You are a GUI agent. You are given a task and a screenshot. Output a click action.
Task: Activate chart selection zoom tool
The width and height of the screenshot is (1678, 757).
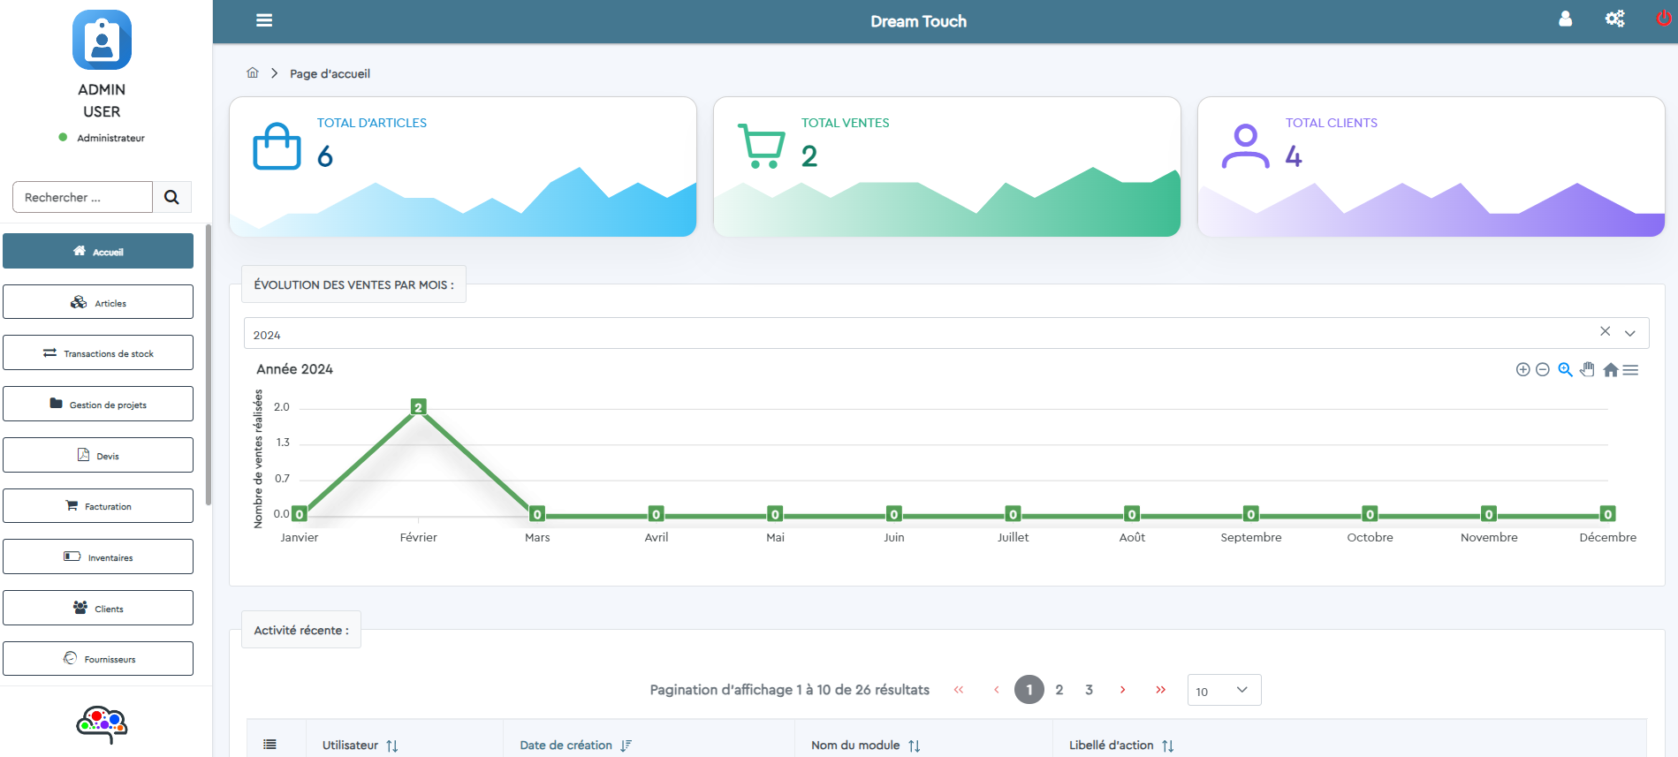point(1565,369)
